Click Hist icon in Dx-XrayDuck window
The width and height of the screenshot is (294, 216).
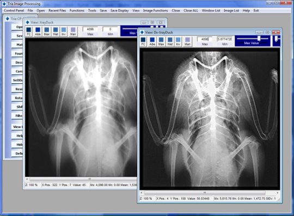point(170,41)
